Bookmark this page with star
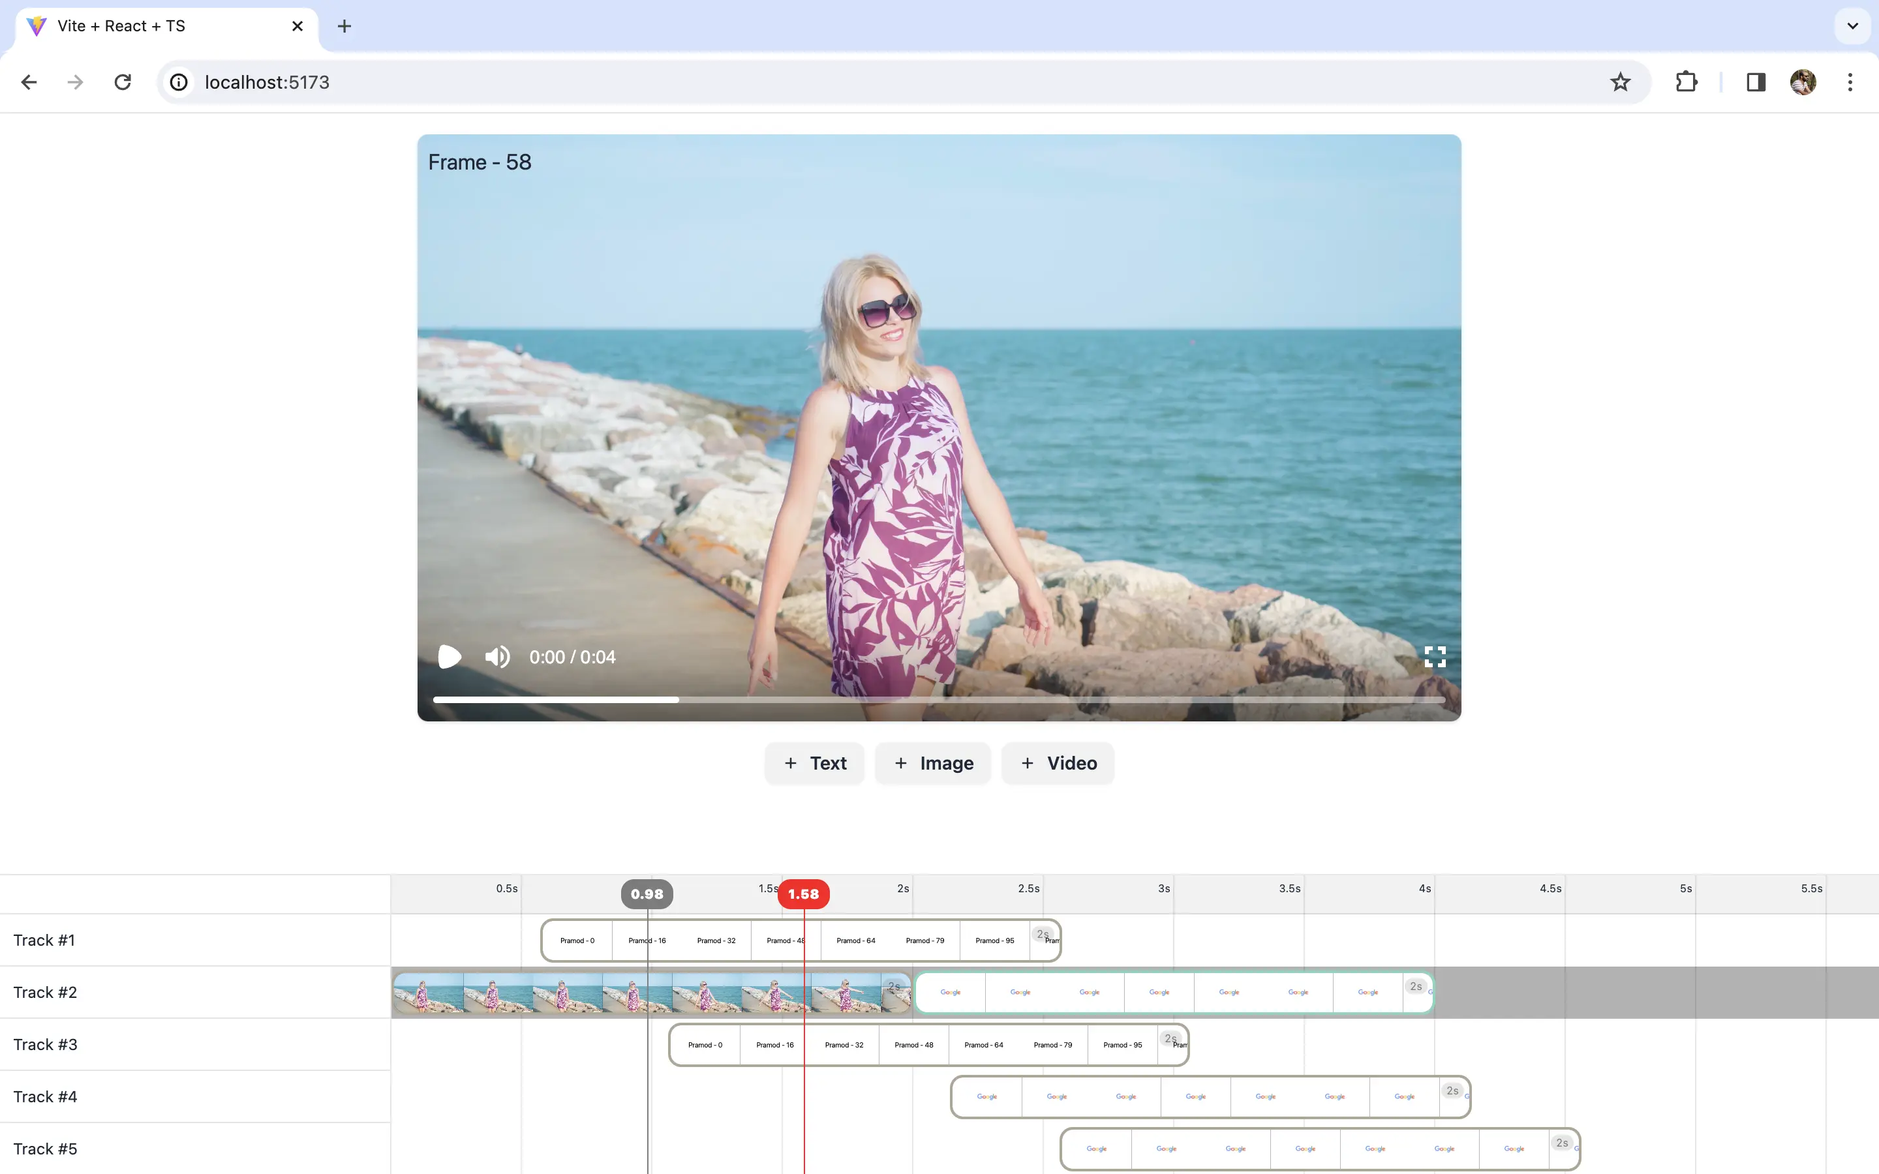This screenshot has height=1174, width=1879. click(1620, 82)
